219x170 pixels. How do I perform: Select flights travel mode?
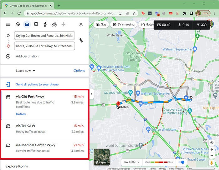tap(63, 24)
